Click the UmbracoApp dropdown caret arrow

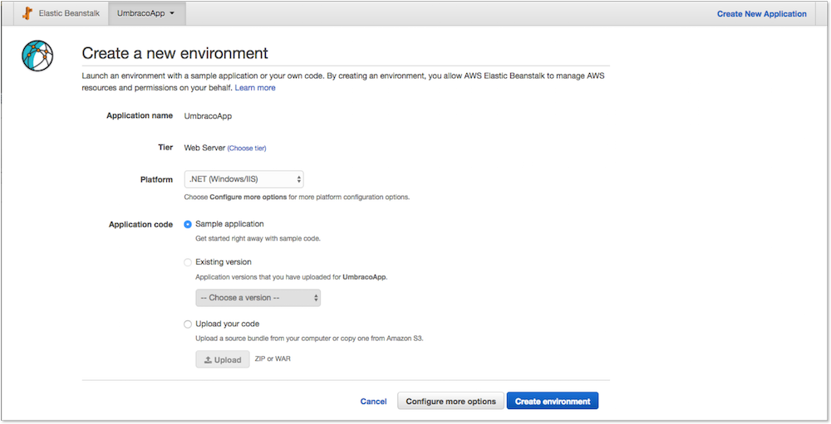172,14
